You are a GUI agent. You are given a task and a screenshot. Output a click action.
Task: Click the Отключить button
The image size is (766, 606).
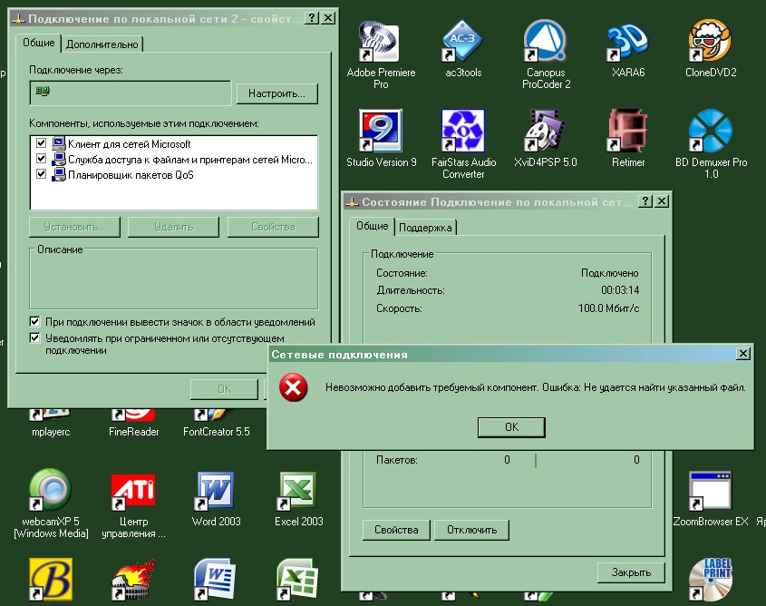click(472, 530)
